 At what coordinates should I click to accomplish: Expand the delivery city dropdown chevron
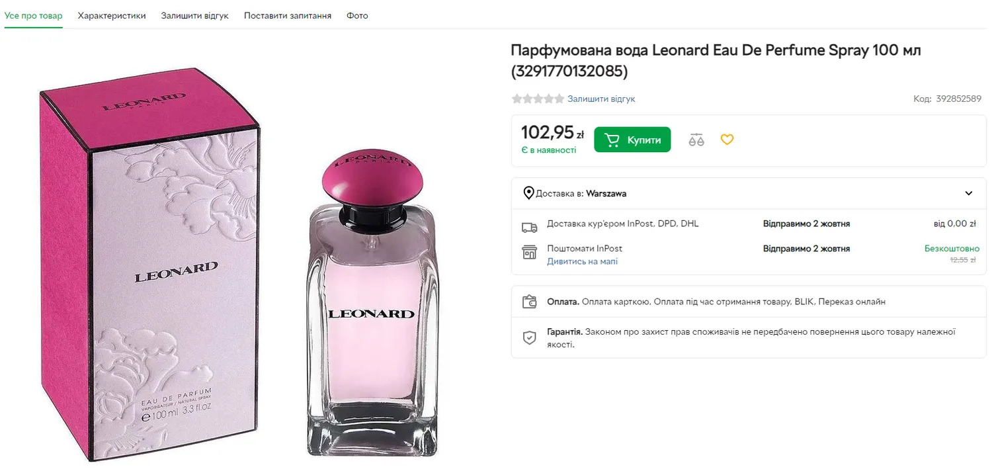968,193
